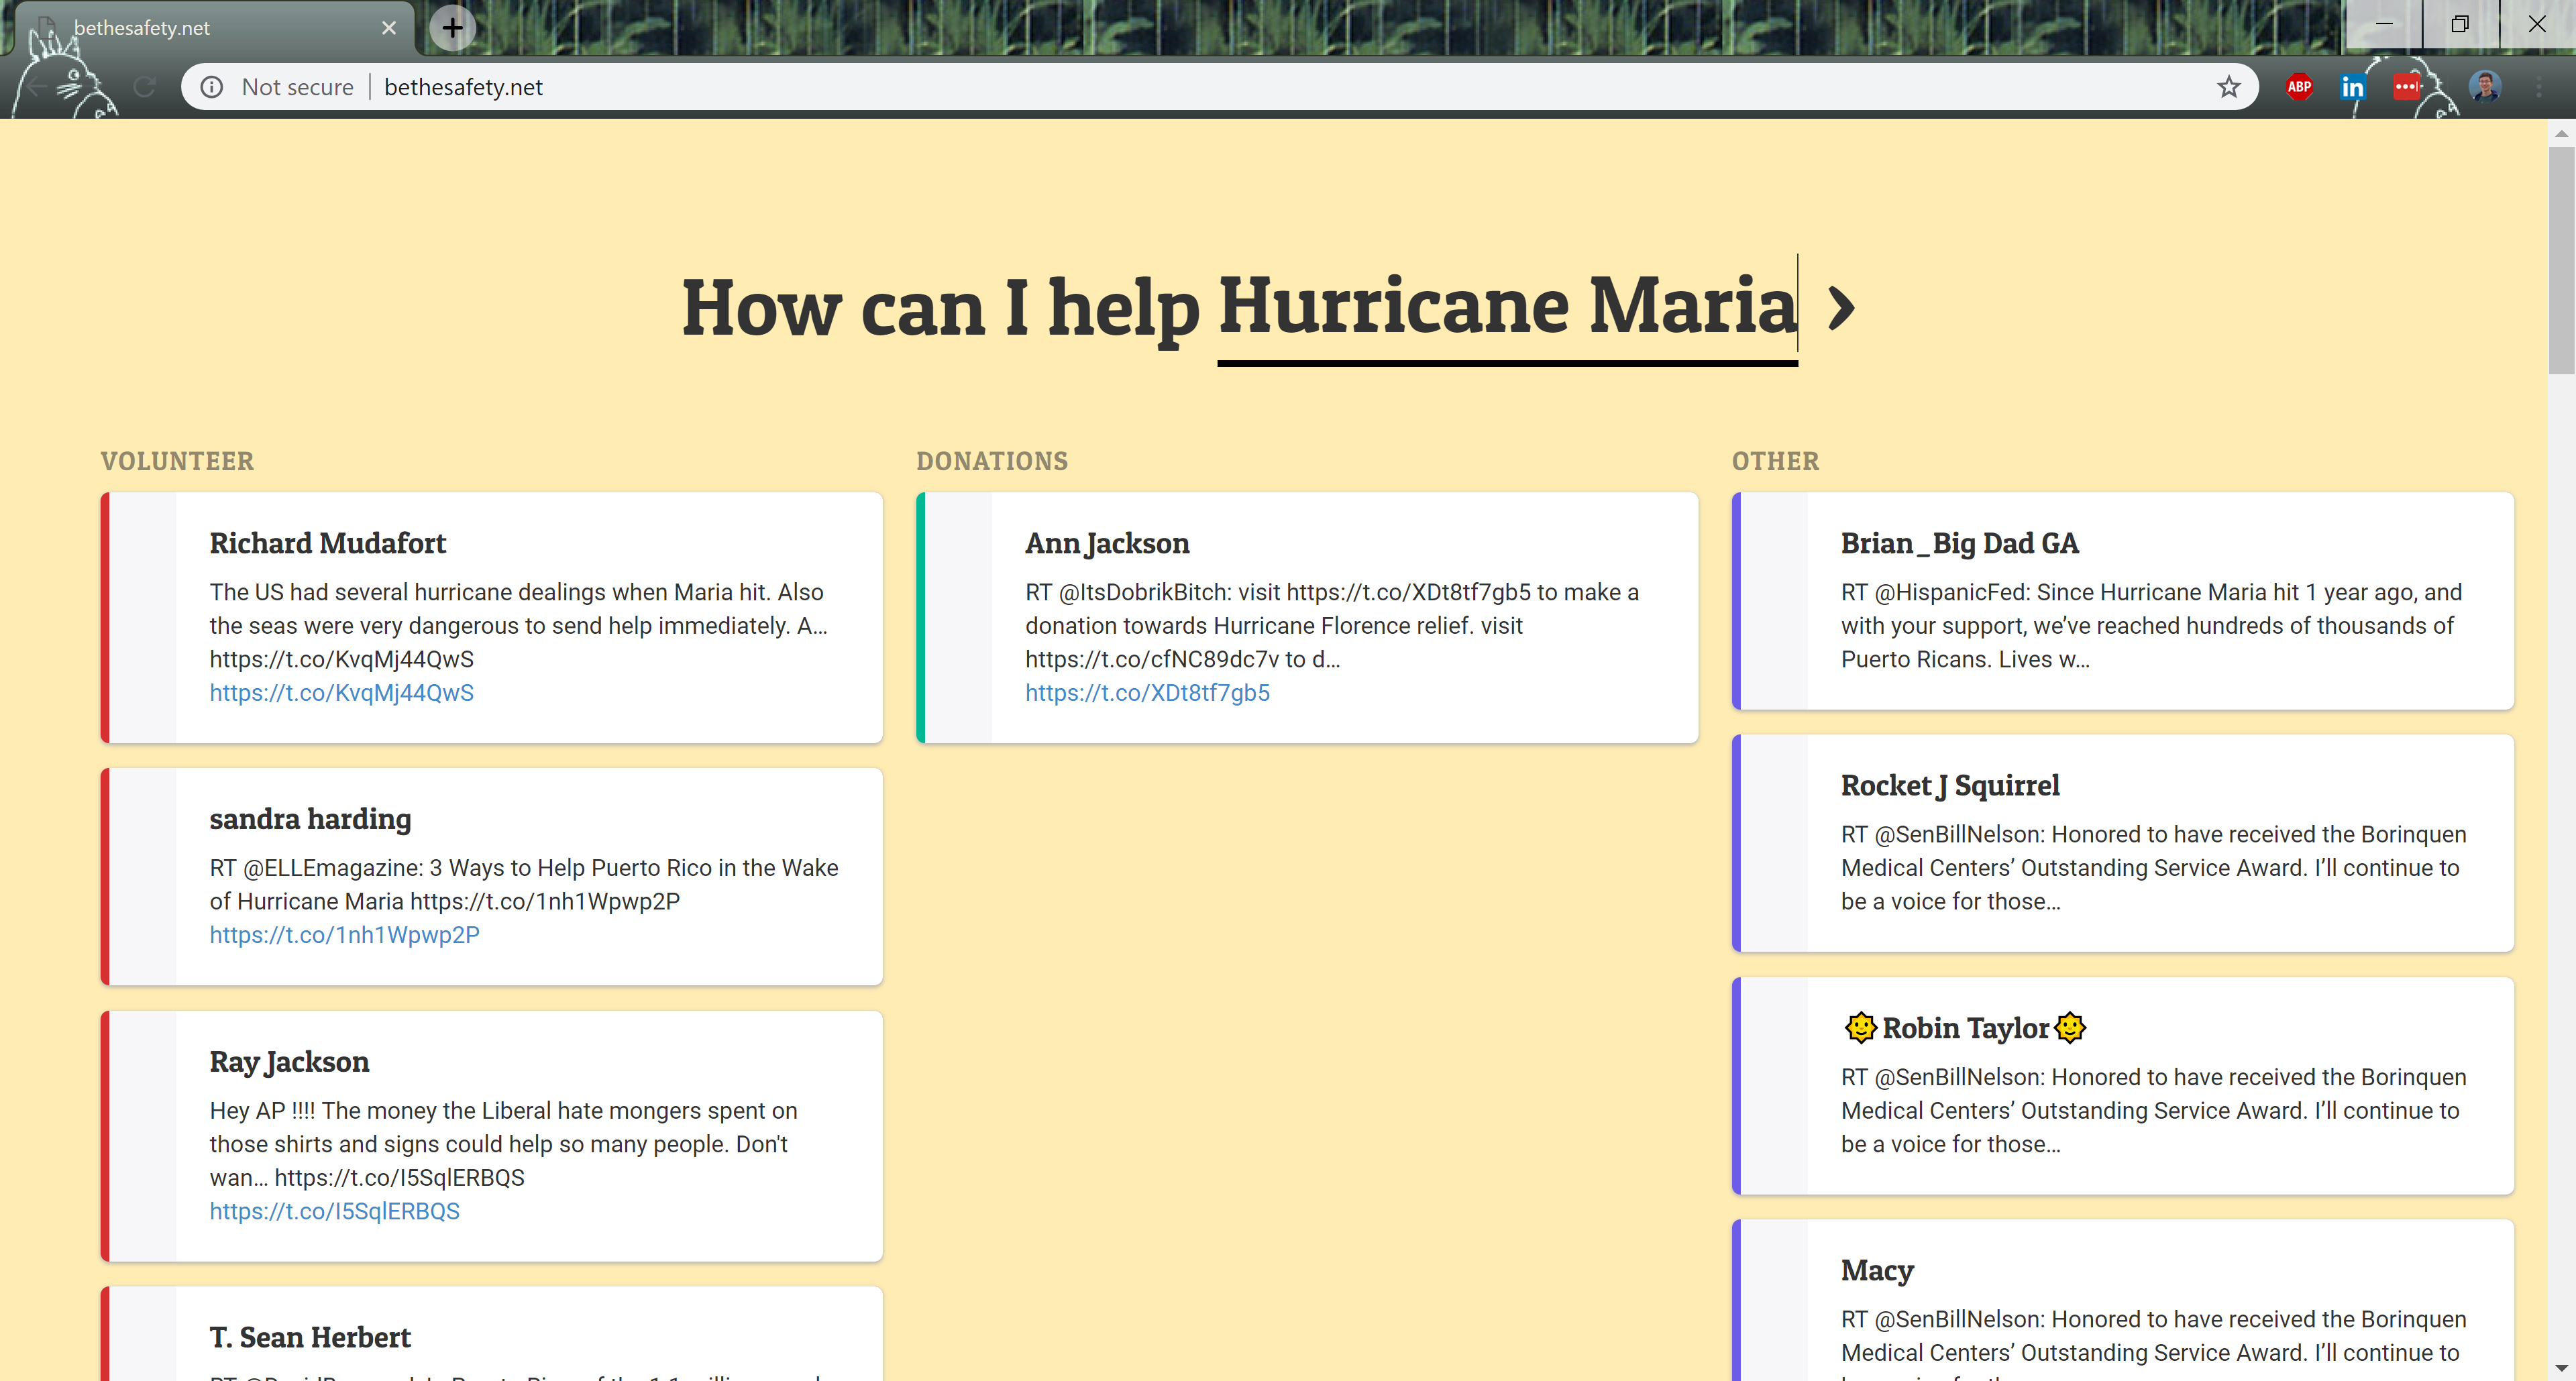Screen dimensions: 2576x1381
Task: Click the address bar URL
Action: (463, 87)
